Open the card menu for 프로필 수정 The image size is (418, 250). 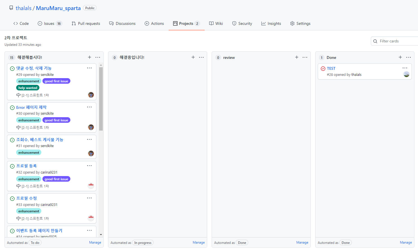(89, 198)
